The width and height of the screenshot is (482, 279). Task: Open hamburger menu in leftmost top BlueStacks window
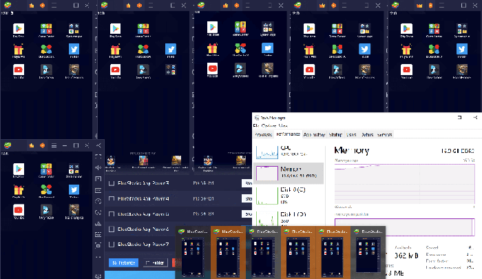pyautogui.click(x=54, y=6)
